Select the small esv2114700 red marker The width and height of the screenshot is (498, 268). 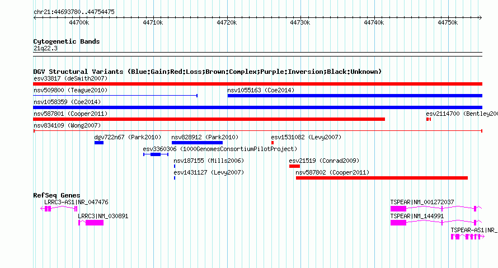click(429, 119)
